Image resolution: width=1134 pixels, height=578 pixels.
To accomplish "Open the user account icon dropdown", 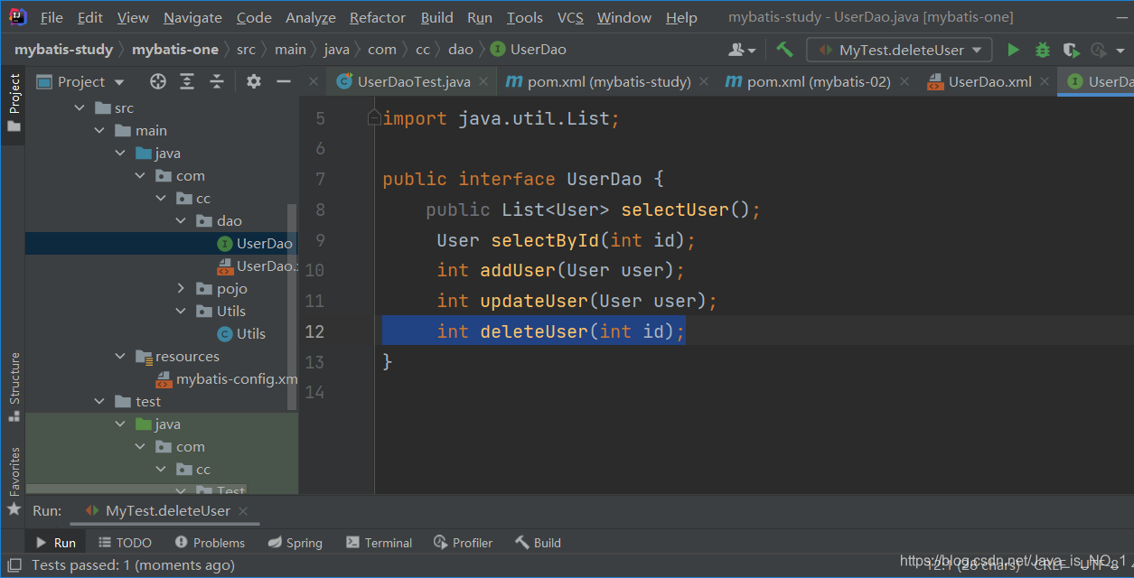I will point(742,50).
